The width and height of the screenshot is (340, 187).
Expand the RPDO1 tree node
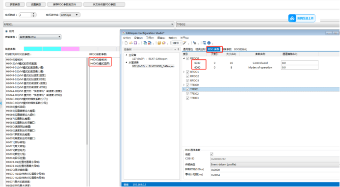pos(184,72)
